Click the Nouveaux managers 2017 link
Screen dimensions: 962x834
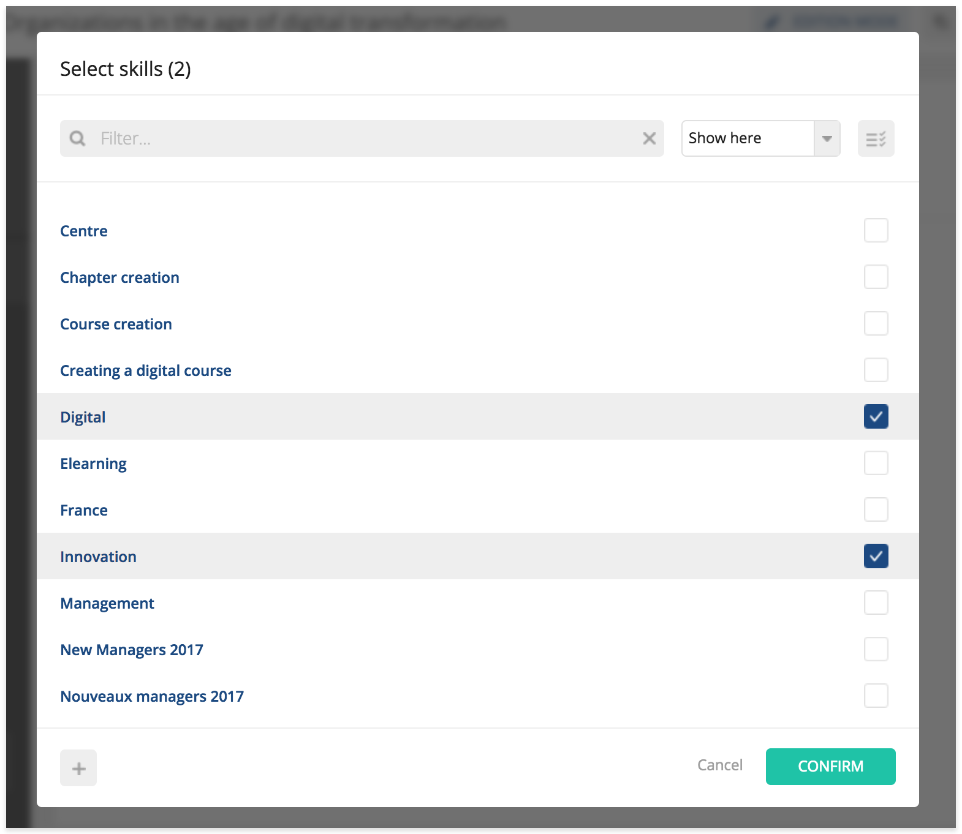[152, 696]
